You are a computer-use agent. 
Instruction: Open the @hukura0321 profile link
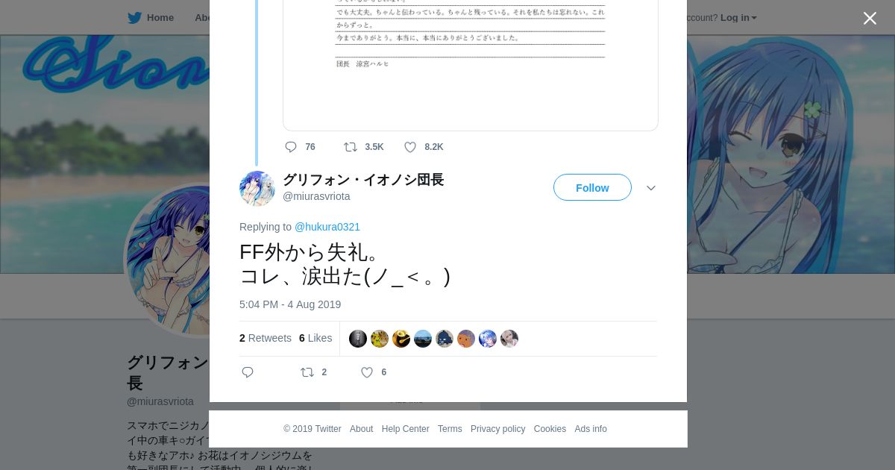coord(327,227)
